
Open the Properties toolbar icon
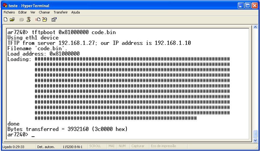54,20
